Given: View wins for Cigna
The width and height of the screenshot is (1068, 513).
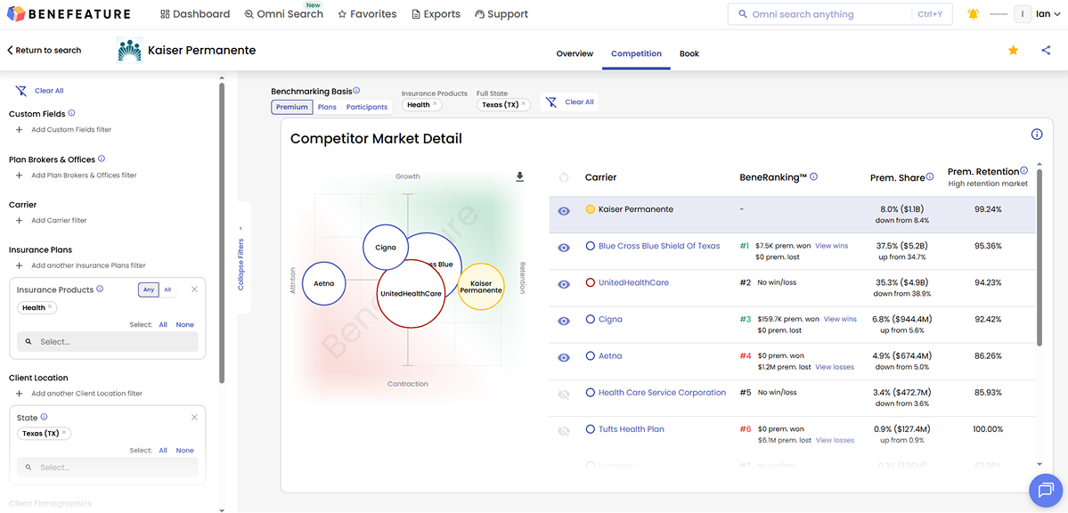Looking at the screenshot, I should click(x=840, y=319).
